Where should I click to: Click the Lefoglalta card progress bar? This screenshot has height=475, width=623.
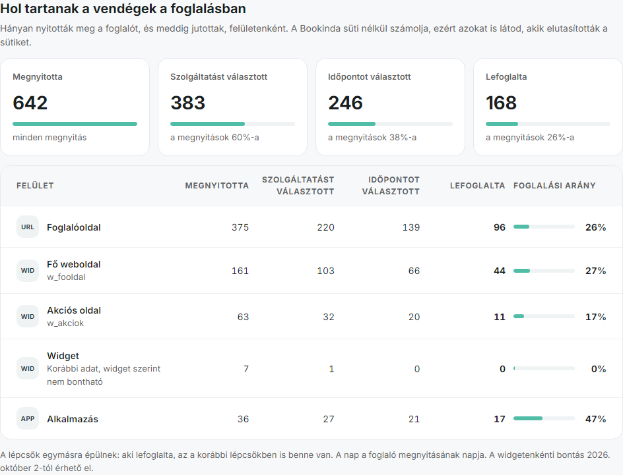(548, 124)
